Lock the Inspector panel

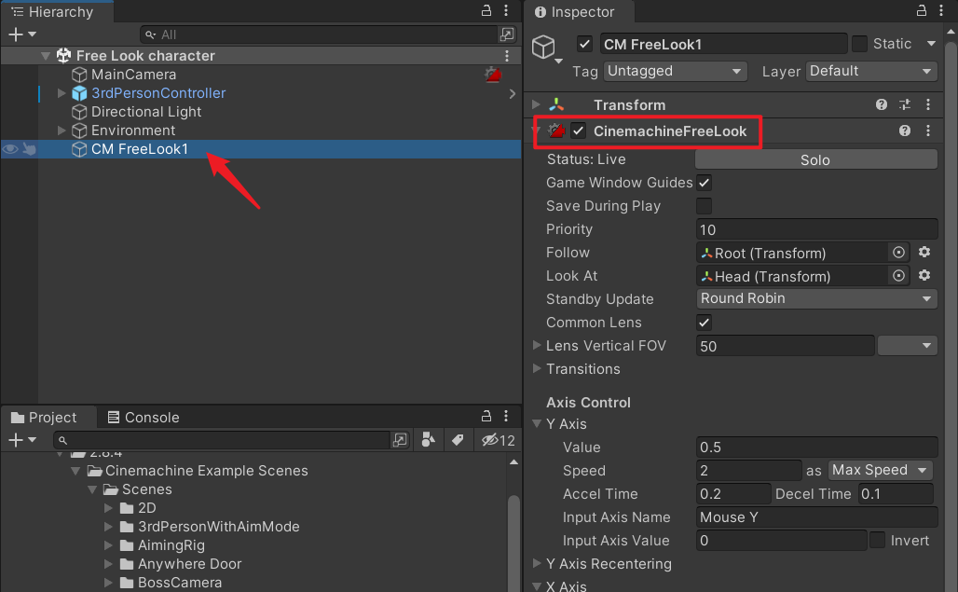click(922, 10)
